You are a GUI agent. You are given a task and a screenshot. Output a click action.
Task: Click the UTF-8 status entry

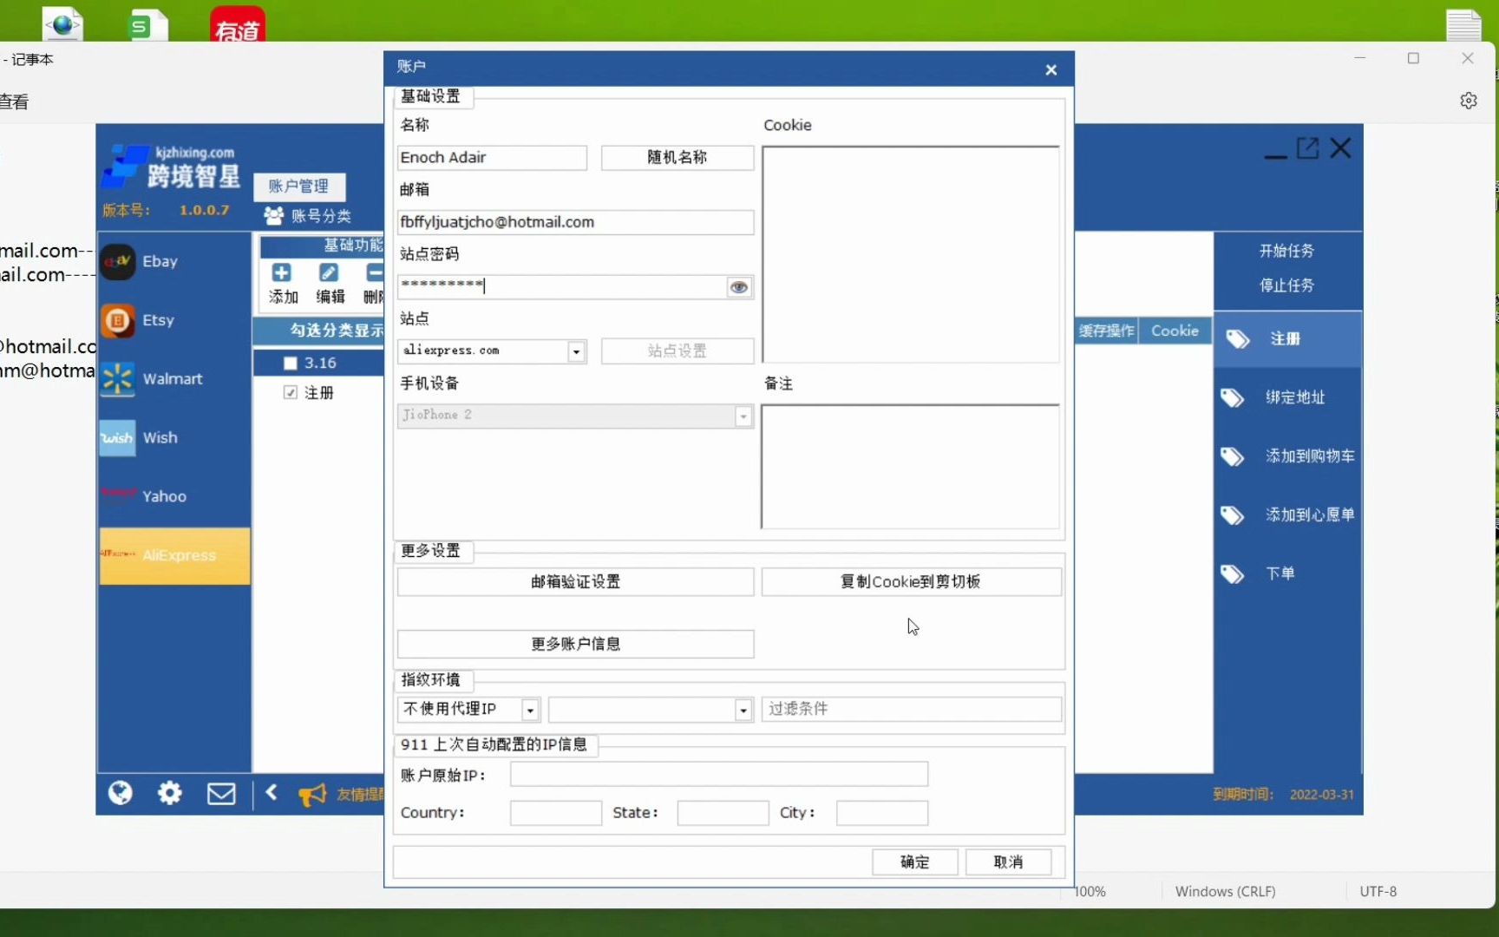tap(1378, 892)
